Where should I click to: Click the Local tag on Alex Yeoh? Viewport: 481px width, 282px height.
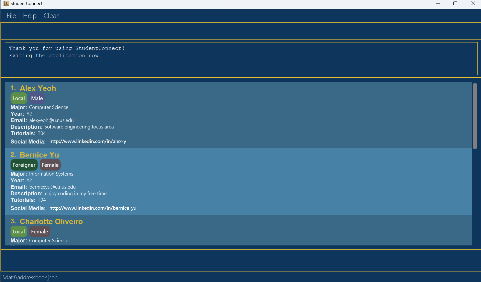point(19,98)
